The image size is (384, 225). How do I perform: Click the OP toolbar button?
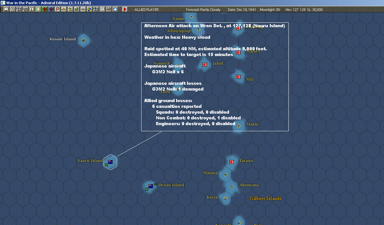102,9
